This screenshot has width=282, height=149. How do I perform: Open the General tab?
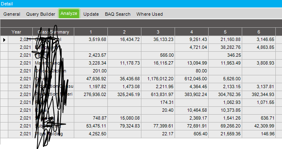coord(12,14)
